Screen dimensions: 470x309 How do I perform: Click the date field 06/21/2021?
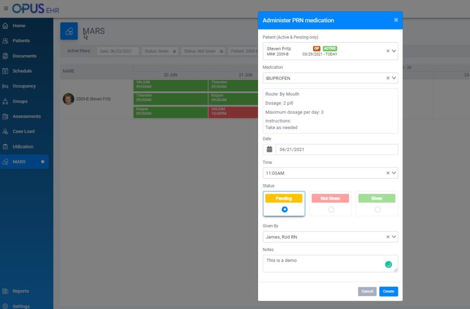pos(337,149)
